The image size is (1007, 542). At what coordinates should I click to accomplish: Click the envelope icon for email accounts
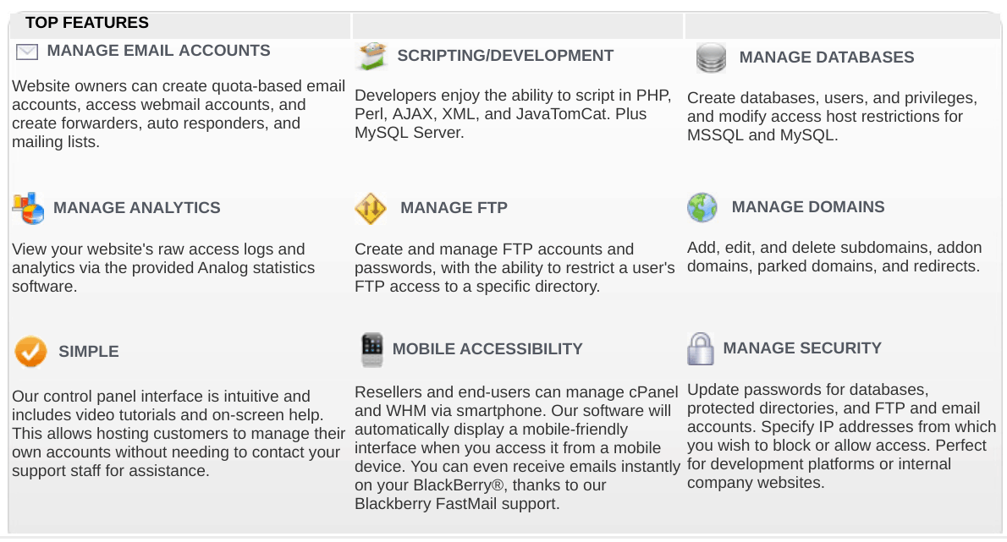point(27,52)
